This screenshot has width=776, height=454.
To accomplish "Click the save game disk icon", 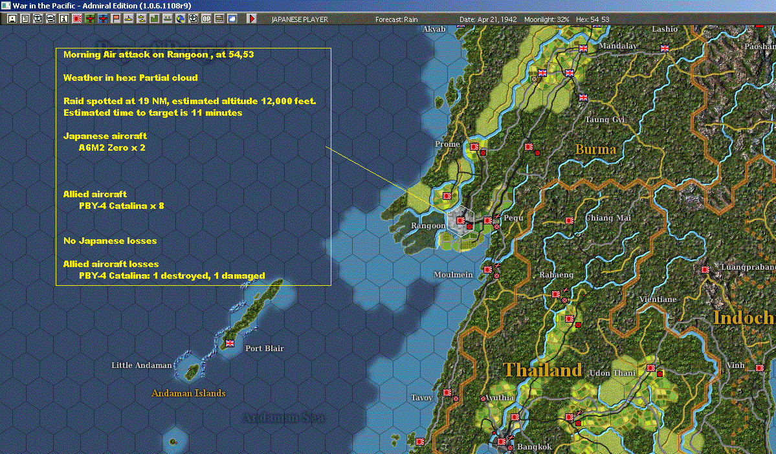I will pos(12,19).
